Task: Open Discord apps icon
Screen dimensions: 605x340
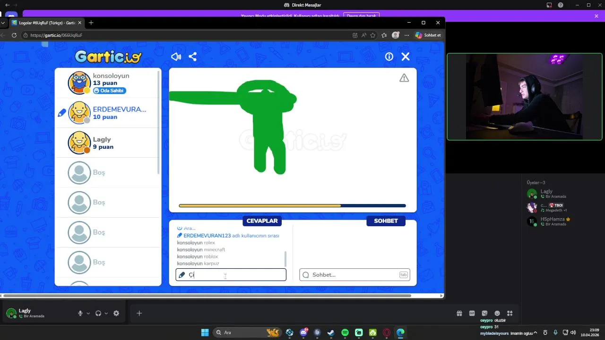Action: (510, 313)
